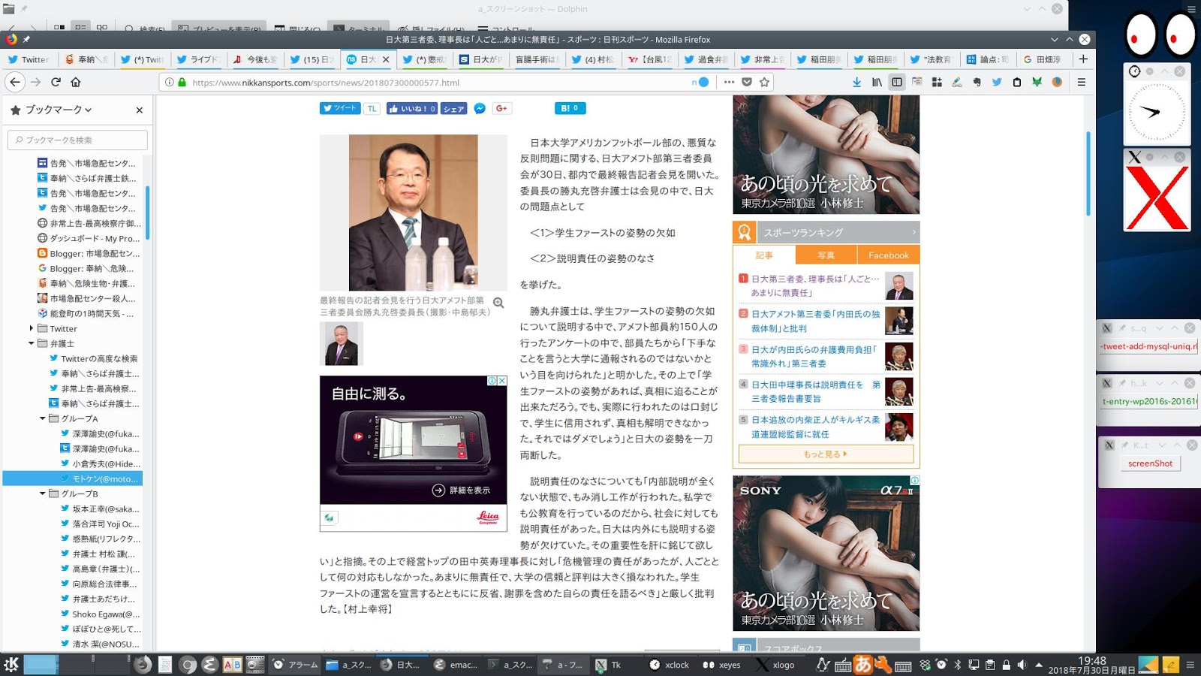Bookmark this page with the star icon
1201x676 pixels.
[764, 82]
